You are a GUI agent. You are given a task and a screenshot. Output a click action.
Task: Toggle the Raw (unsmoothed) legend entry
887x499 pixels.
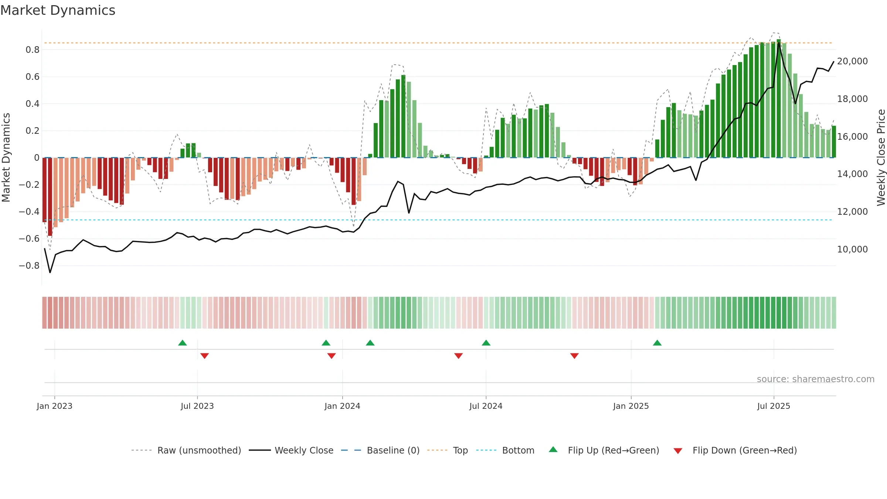click(186, 450)
